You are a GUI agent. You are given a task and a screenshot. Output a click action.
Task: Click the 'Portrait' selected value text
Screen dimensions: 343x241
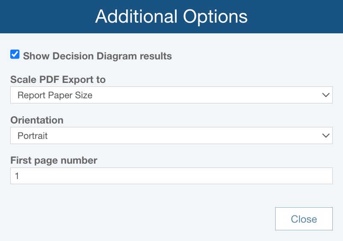(x=32, y=136)
